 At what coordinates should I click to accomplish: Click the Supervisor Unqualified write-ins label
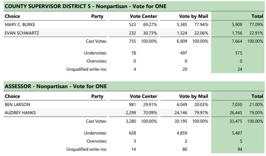(87, 69)
